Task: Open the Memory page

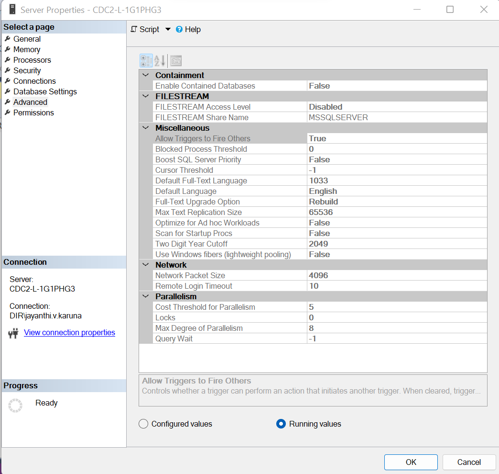Action: tap(27, 49)
